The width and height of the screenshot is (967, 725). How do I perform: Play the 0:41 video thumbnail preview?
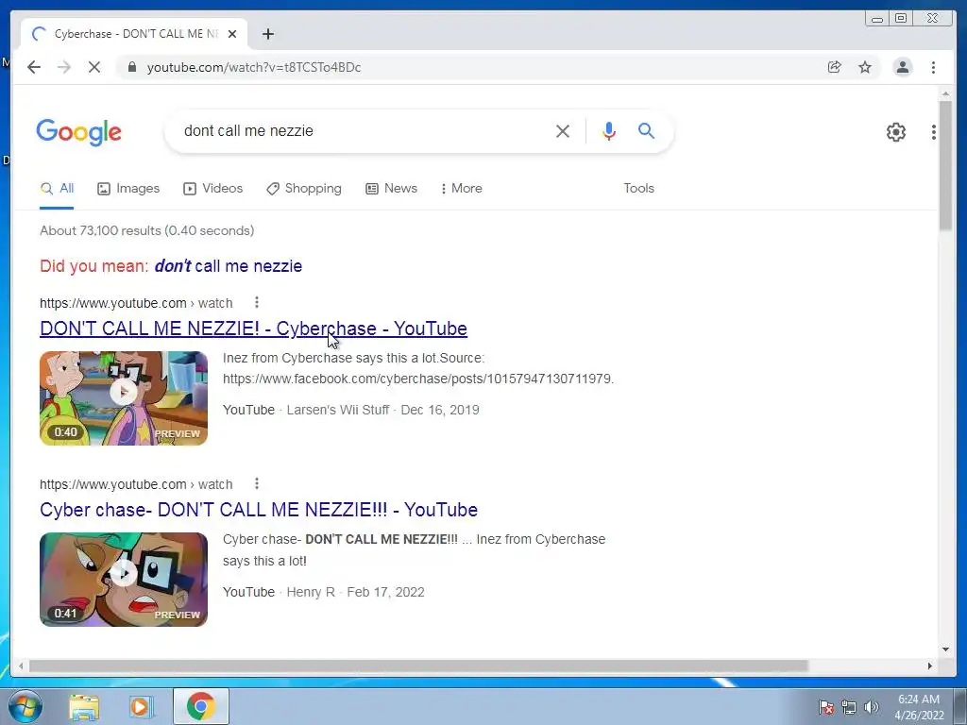pos(124,580)
